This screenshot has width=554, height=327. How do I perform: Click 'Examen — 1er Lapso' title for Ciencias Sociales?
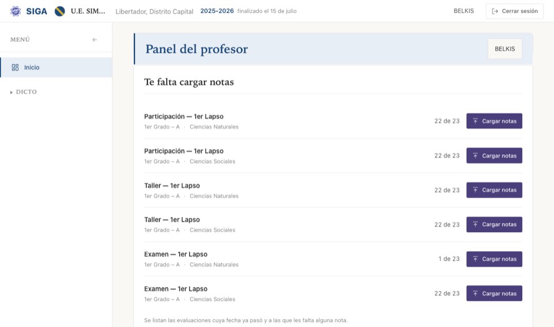[x=176, y=289]
